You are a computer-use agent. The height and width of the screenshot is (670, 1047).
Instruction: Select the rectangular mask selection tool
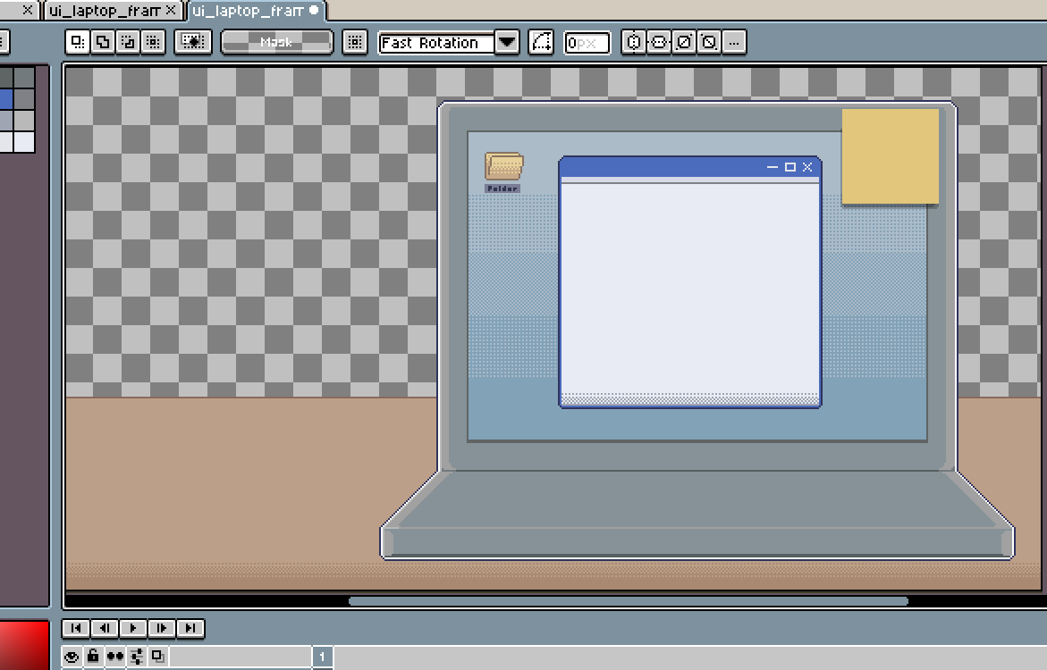coord(78,42)
